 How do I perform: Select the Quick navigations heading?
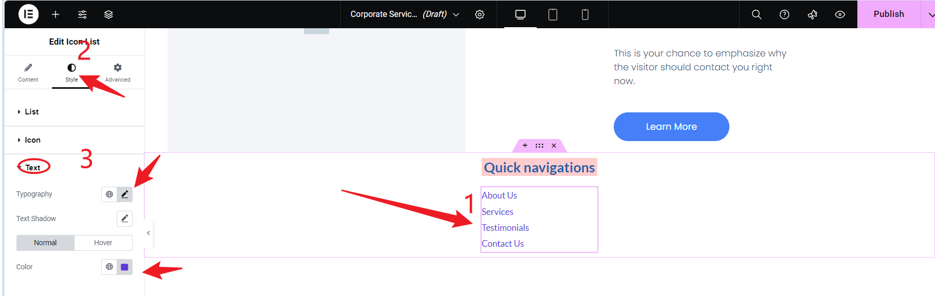[539, 168]
